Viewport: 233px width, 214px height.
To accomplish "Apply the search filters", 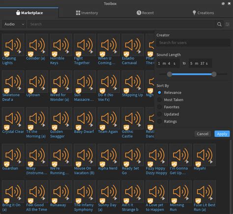I will click(x=222, y=134).
